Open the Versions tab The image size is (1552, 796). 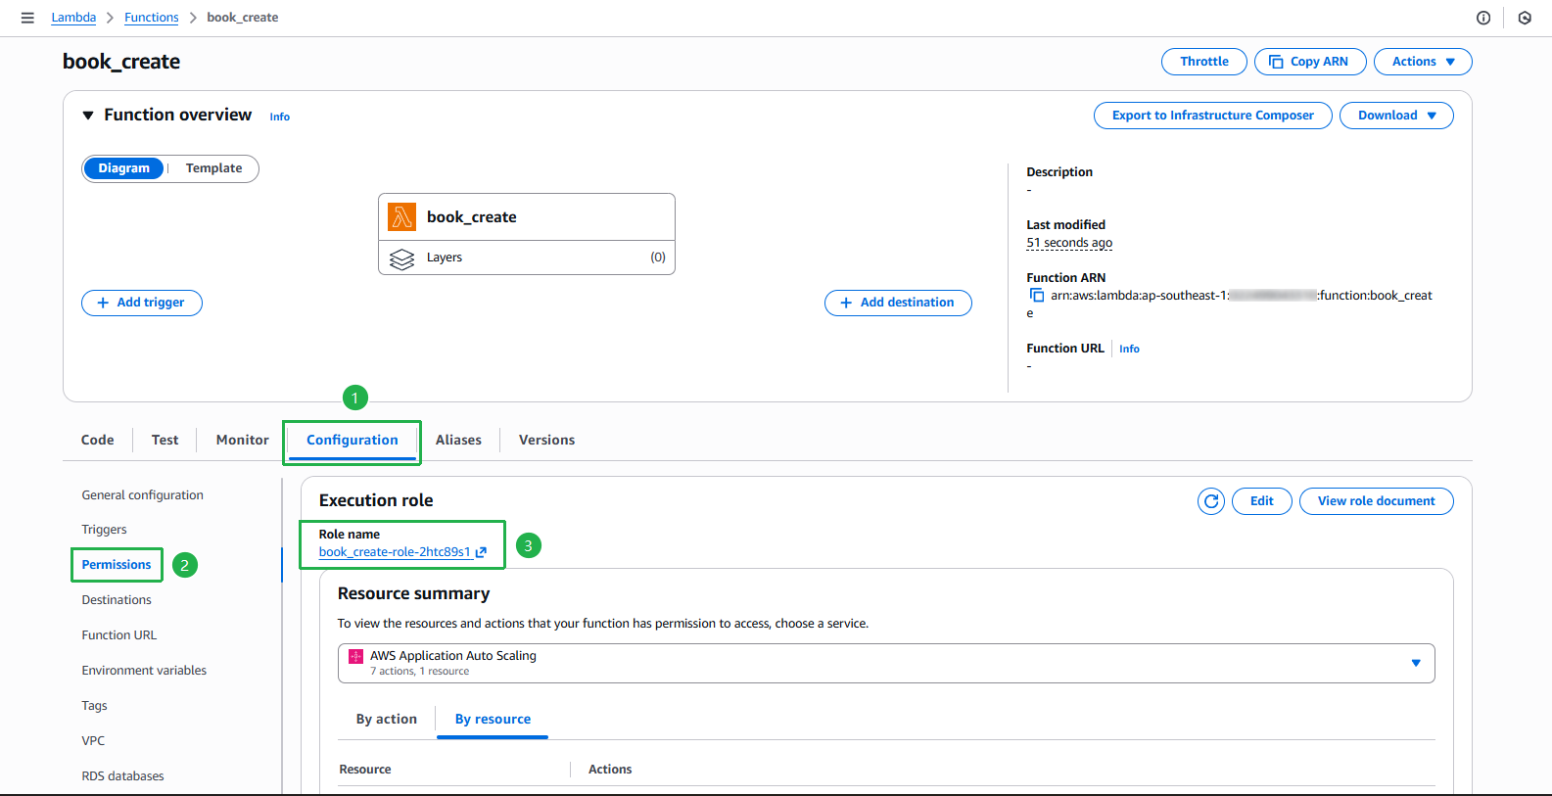click(547, 440)
